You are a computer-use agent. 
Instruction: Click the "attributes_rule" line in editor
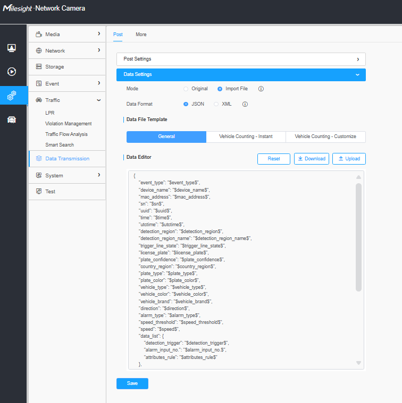point(181,357)
